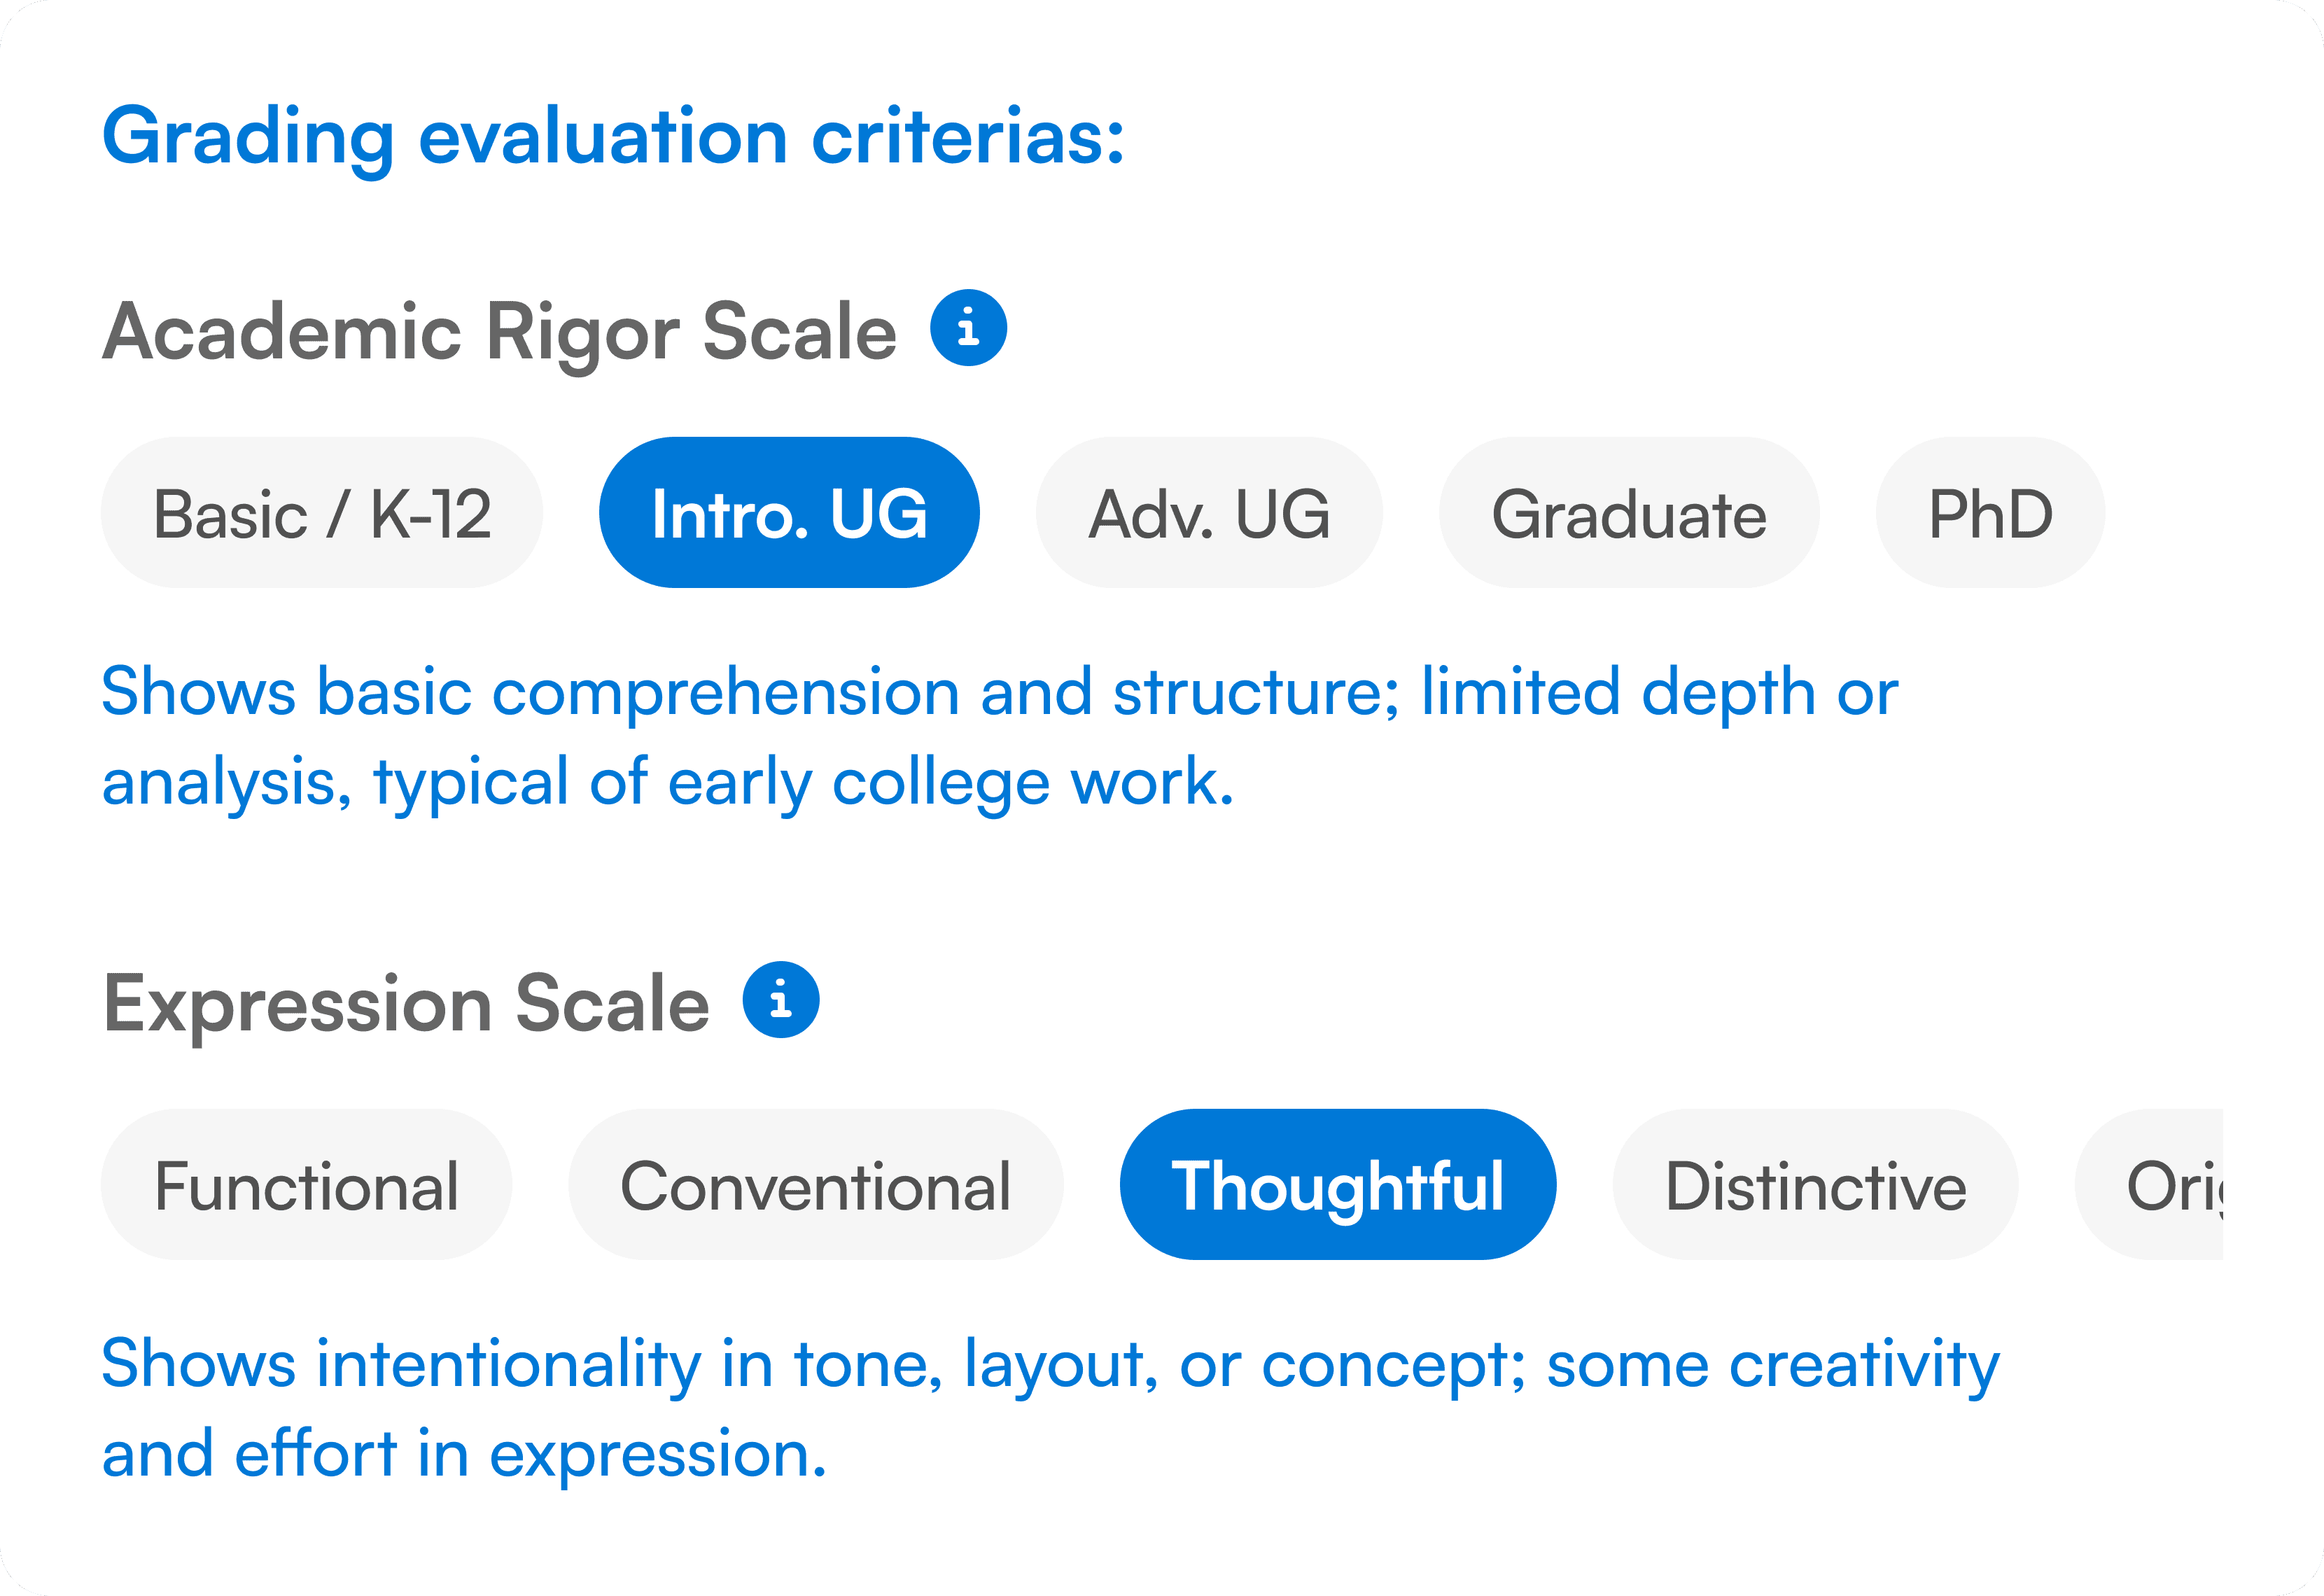Image resolution: width=2324 pixels, height=1596 pixels.
Task: Show info for the Expression Scale
Action: [781, 1000]
